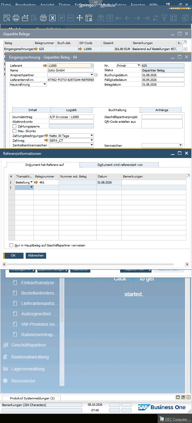Click the Protokoll Systemmeldungen (1) tab
Screen dimensions: 192x423
pos(32,398)
